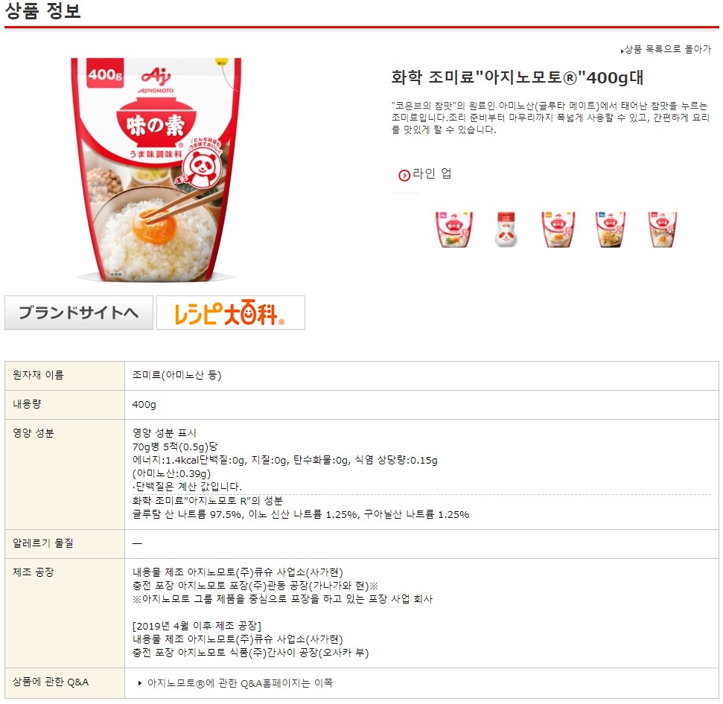Viewport: 723px width, 704px height.
Task: Open the レシピ大百科 recipe button
Action: [x=231, y=313]
